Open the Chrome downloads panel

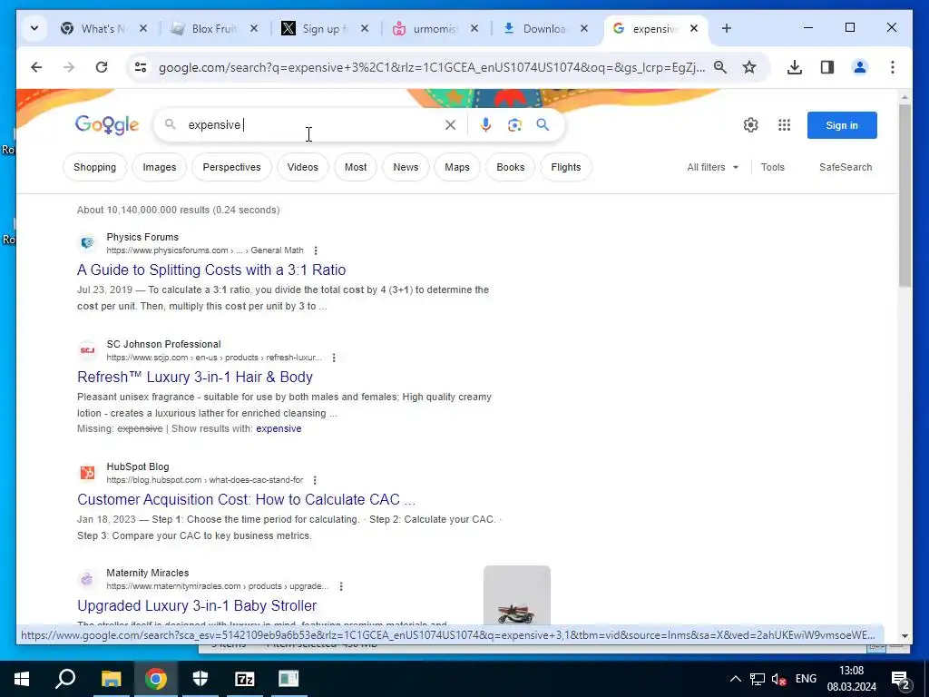point(795,67)
